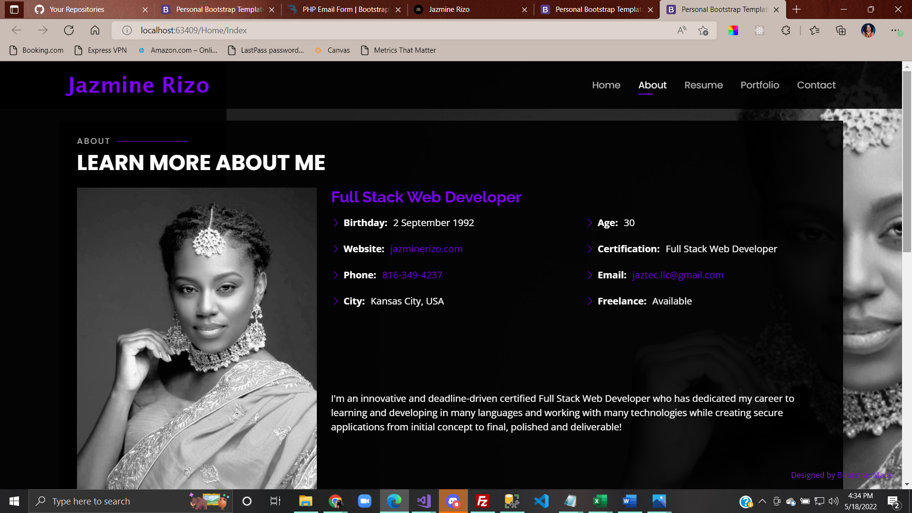The image size is (912, 513).
Task: Click the browser Refresh icon
Action: [69, 30]
